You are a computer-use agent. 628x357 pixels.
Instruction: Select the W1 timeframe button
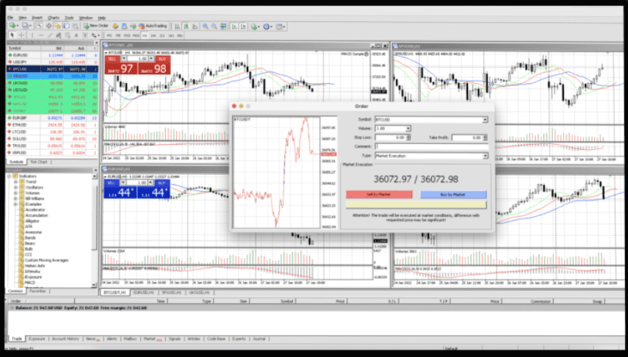click(x=171, y=36)
